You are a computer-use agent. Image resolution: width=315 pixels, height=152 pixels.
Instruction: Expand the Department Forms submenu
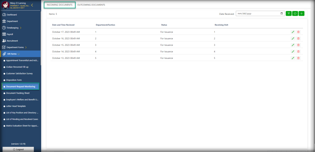(26, 47)
